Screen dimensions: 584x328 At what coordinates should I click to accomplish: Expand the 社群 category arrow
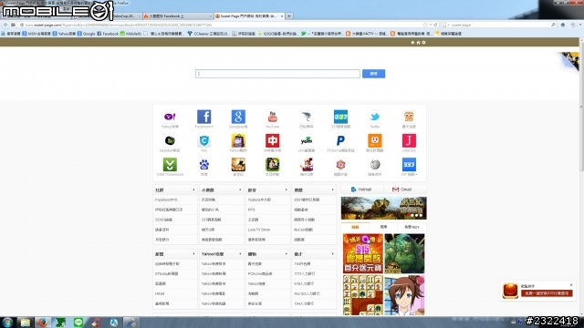tap(193, 190)
